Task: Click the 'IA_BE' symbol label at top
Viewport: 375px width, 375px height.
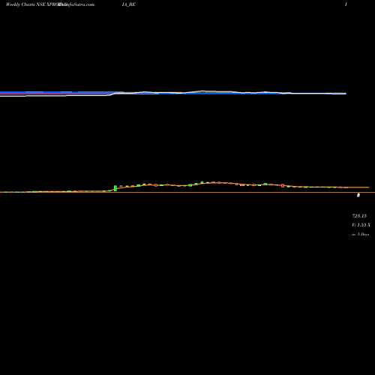Action: click(129, 4)
